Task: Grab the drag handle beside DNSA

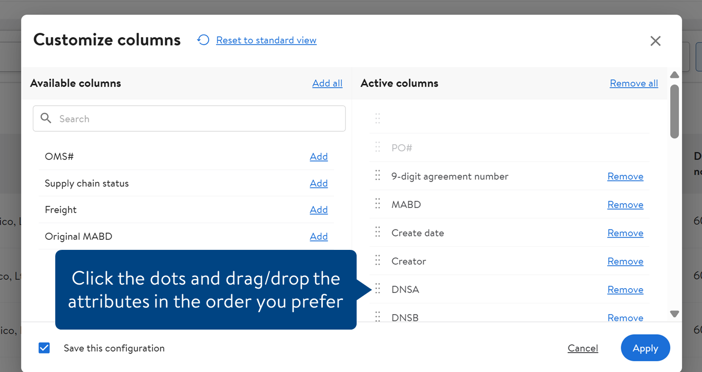Action: point(378,289)
